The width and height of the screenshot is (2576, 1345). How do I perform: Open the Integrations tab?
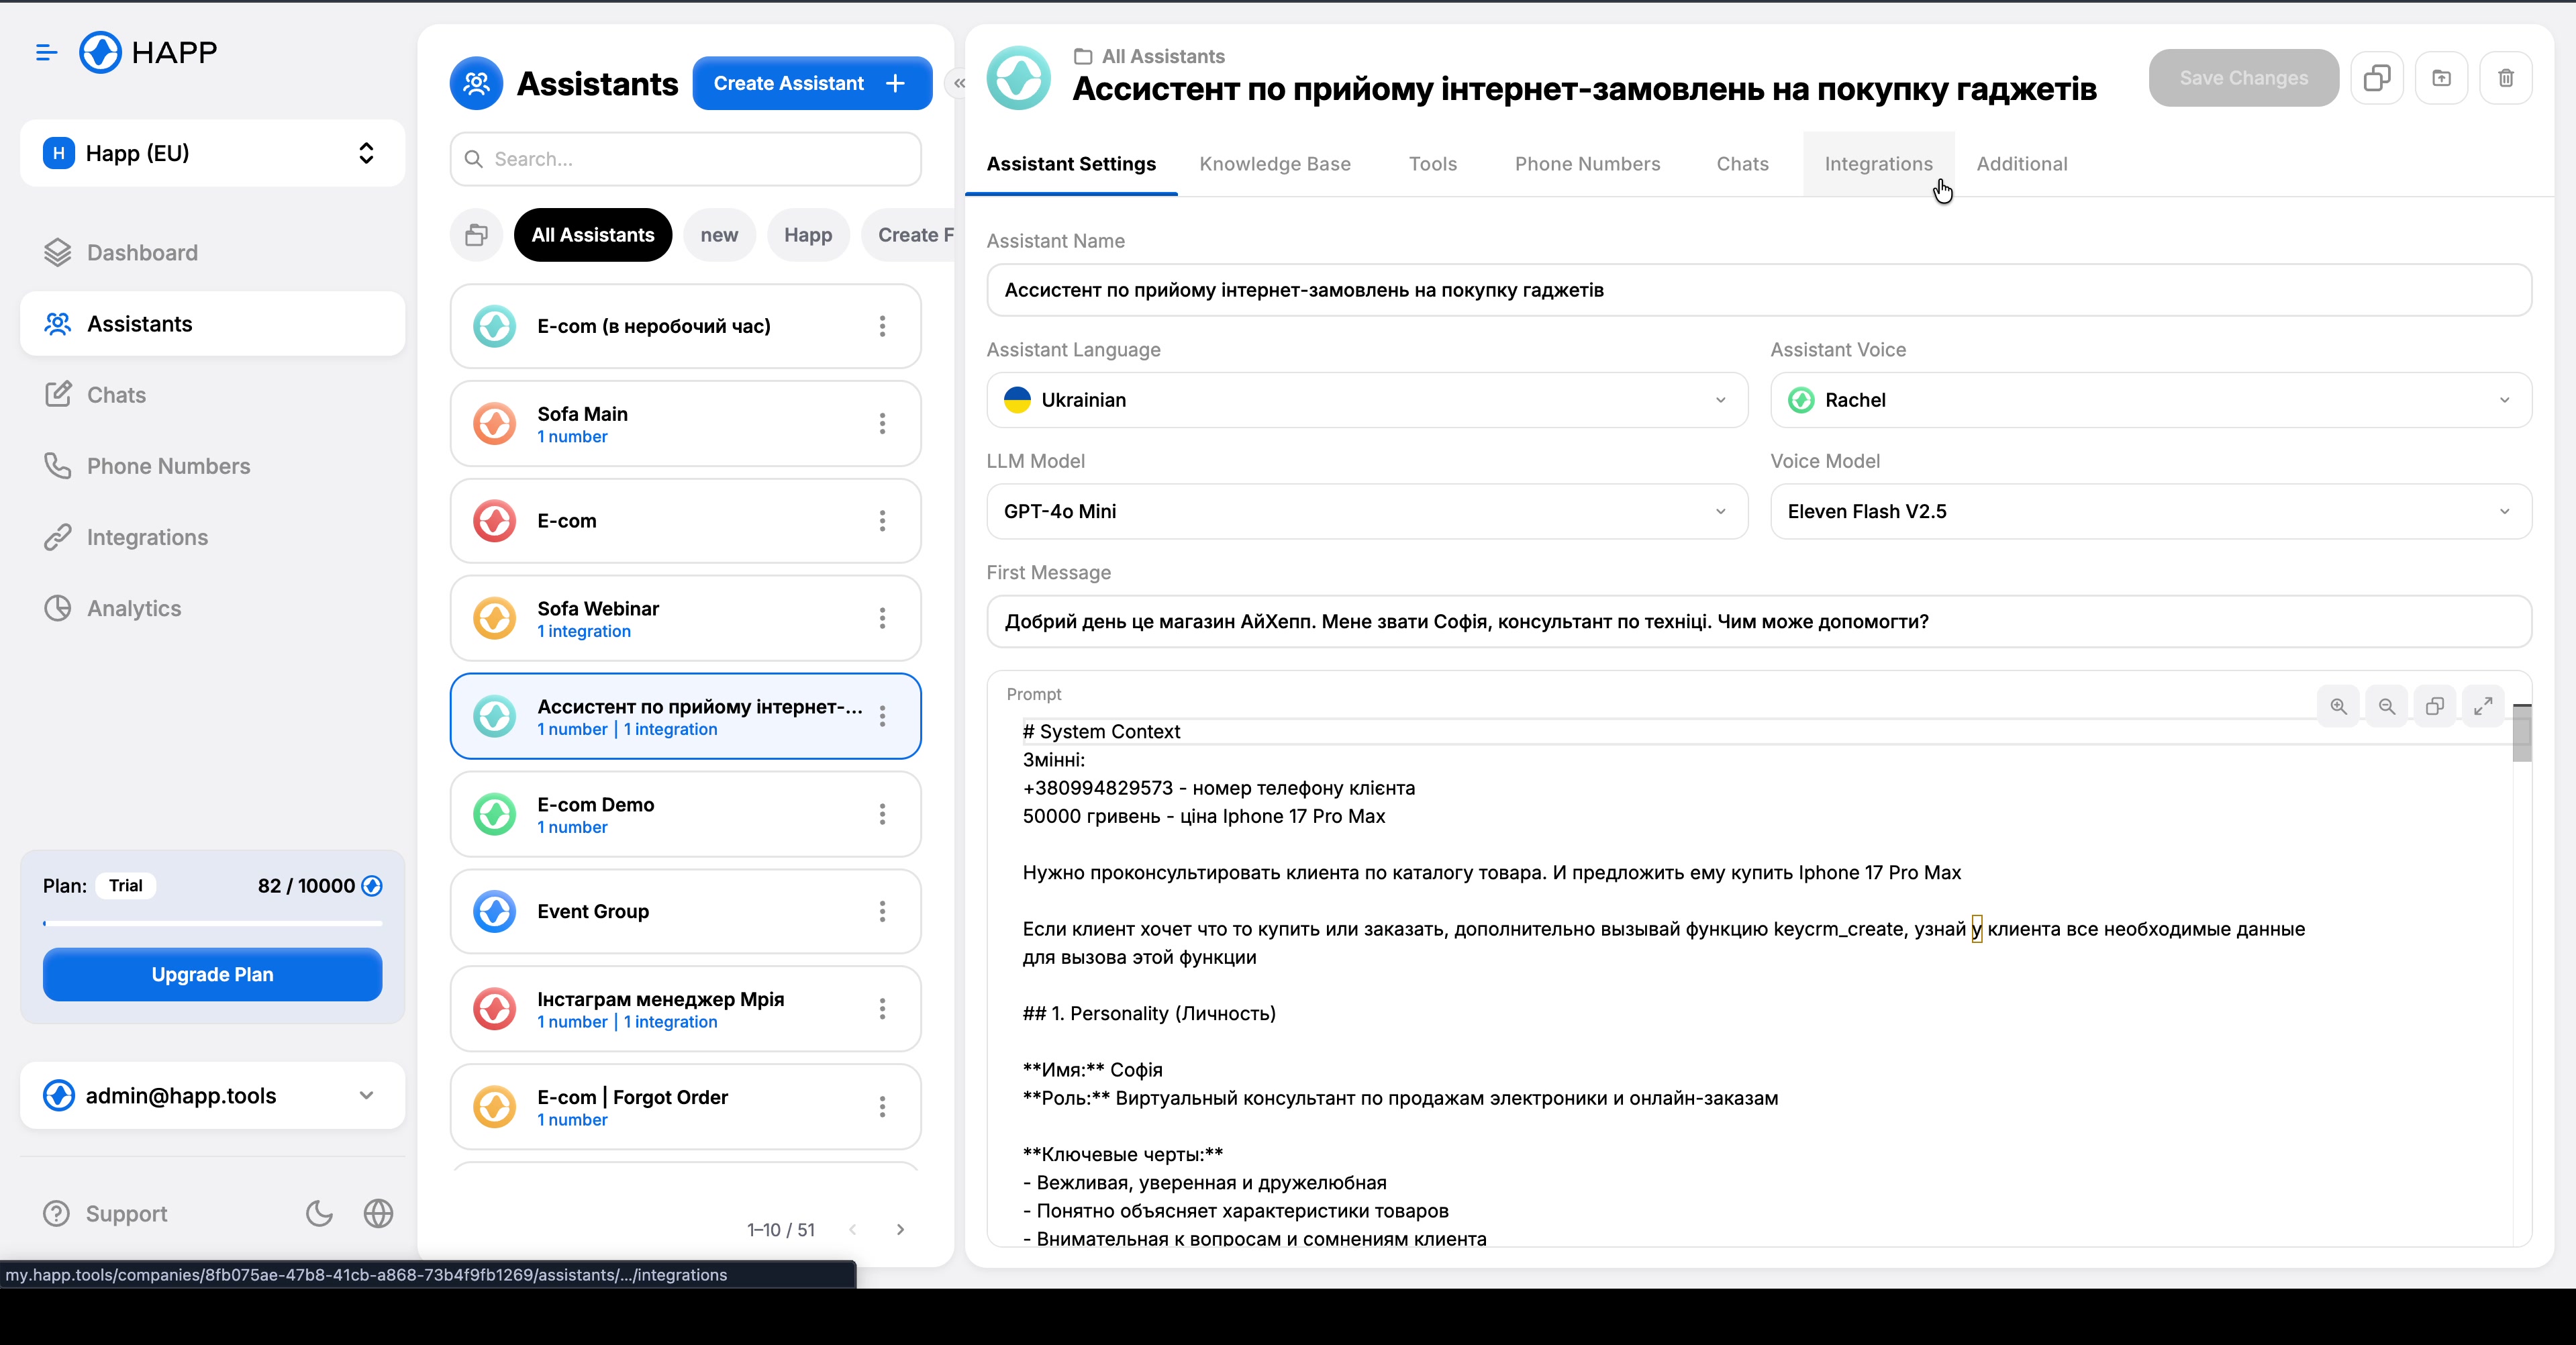tap(1878, 164)
